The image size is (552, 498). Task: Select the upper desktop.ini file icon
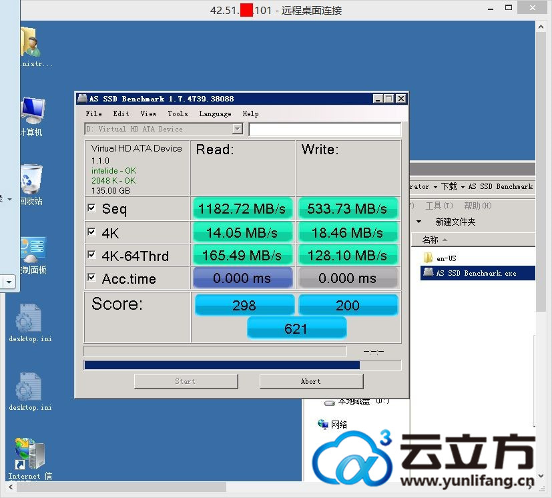(x=28, y=318)
